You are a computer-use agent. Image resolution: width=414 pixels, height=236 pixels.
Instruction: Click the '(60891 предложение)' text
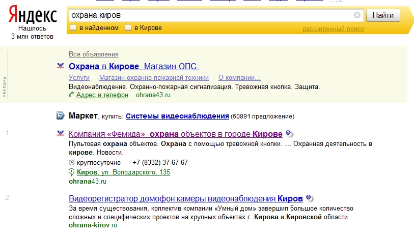[x=262, y=116]
